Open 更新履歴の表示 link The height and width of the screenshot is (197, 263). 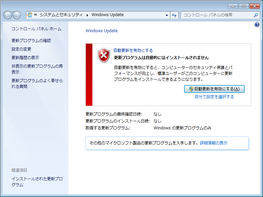click(x=25, y=58)
